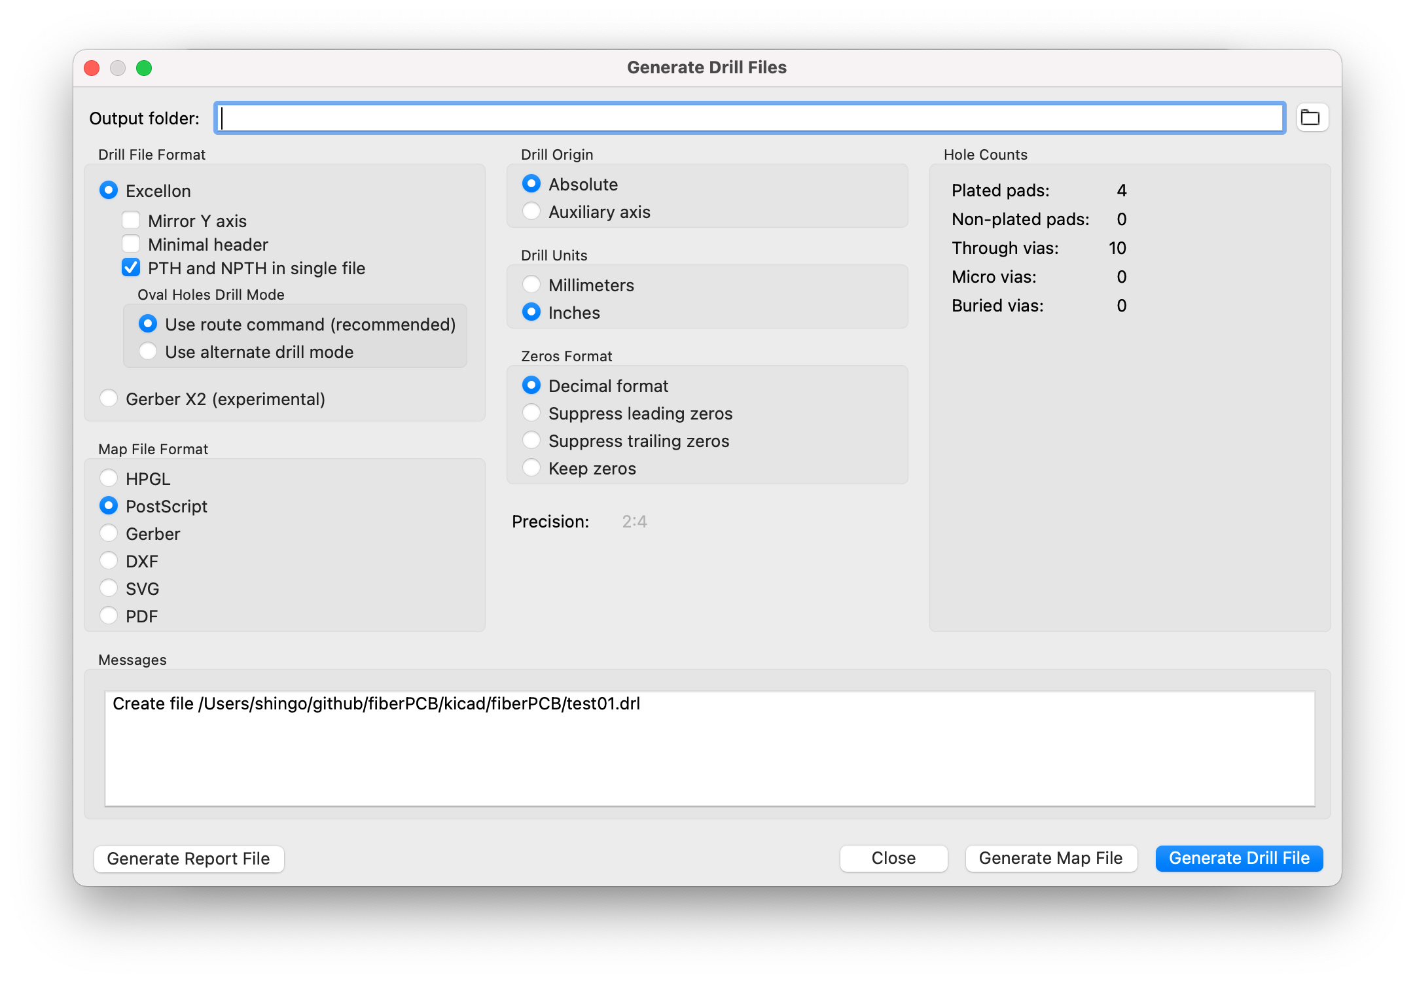Image resolution: width=1415 pixels, height=983 pixels.
Task: Choose Use alternate drill mode
Action: [149, 351]
